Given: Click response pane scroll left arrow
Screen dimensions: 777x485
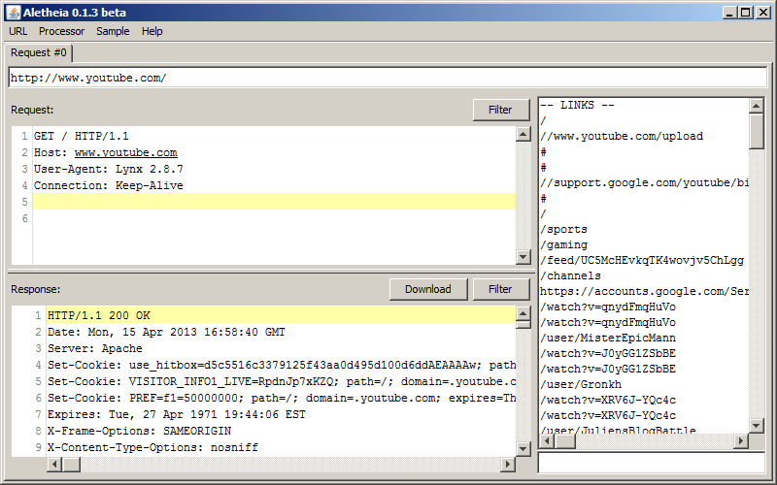Looking at the screenshot, I should 54,465.
